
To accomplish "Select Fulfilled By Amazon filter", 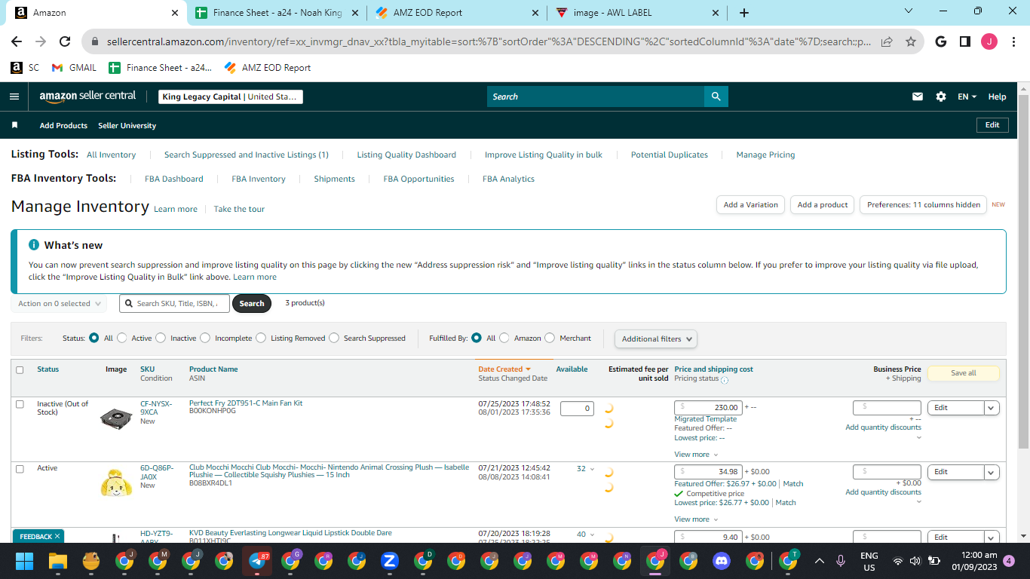I will tap(504, 339).
